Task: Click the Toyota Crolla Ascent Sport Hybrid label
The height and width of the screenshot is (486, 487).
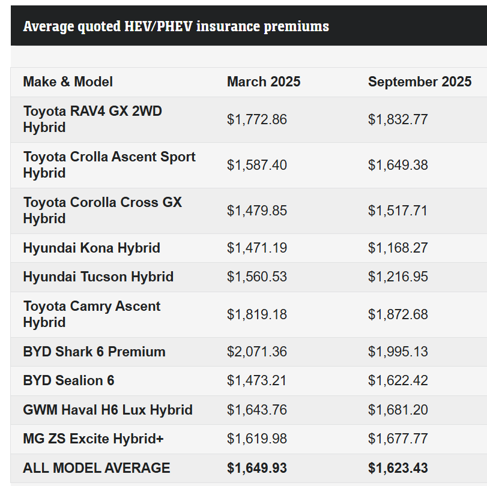Action: (x=109, y=165)
